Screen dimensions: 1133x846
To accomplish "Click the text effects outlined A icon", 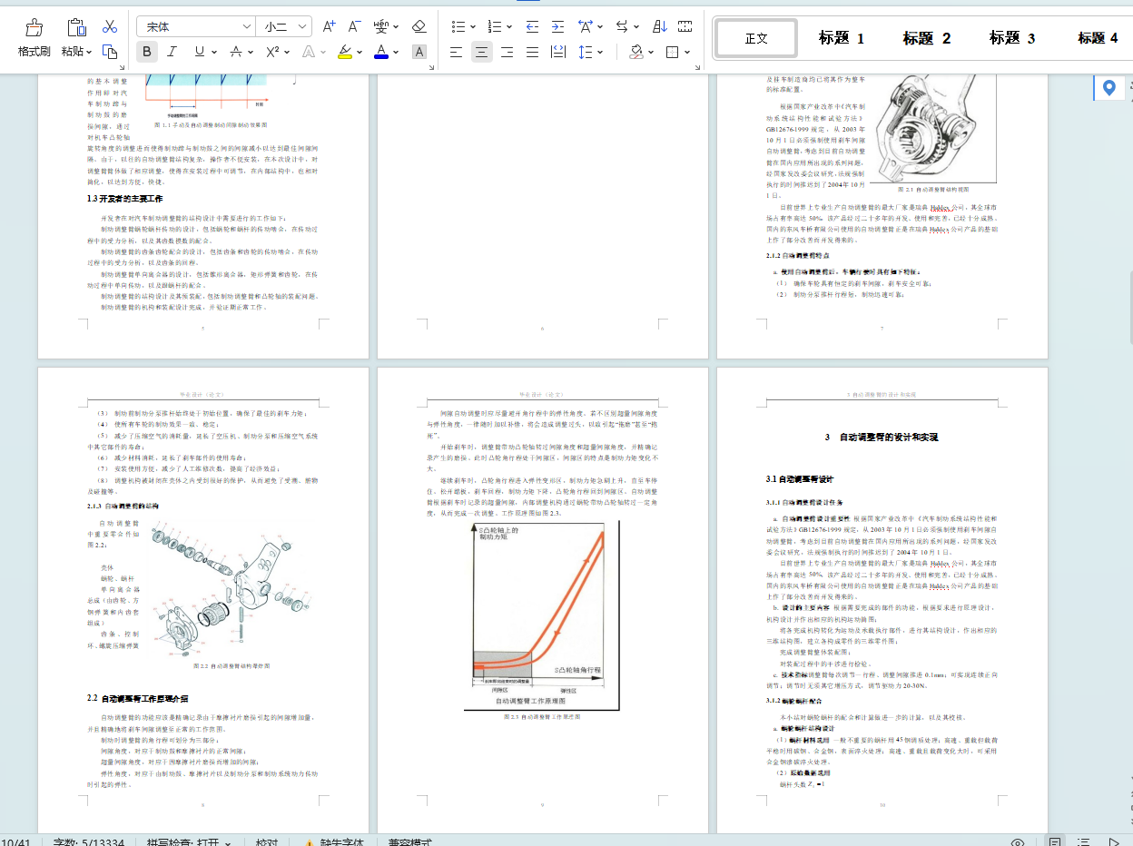I will point(309,52).
